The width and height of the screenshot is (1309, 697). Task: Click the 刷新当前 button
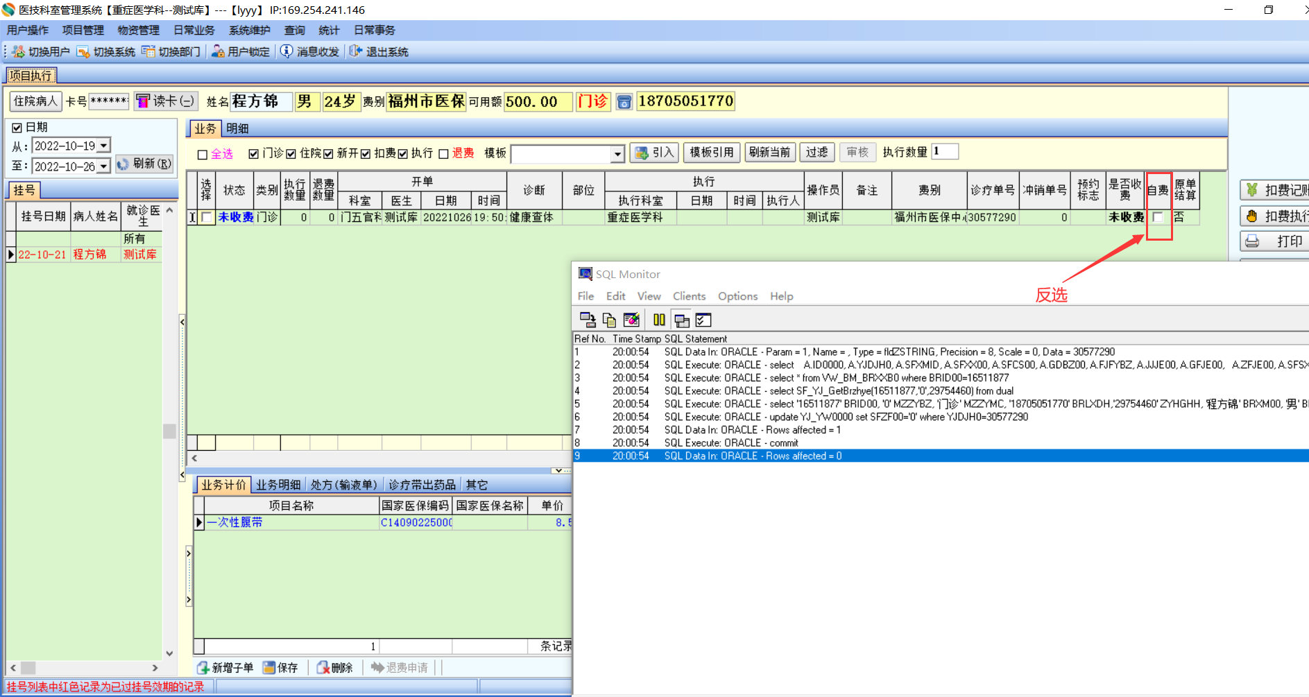pos(770,153)
